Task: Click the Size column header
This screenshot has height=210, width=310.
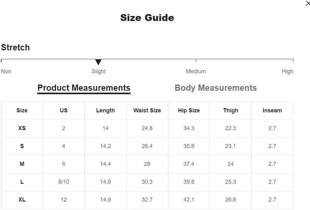Action: click(22, 110)
